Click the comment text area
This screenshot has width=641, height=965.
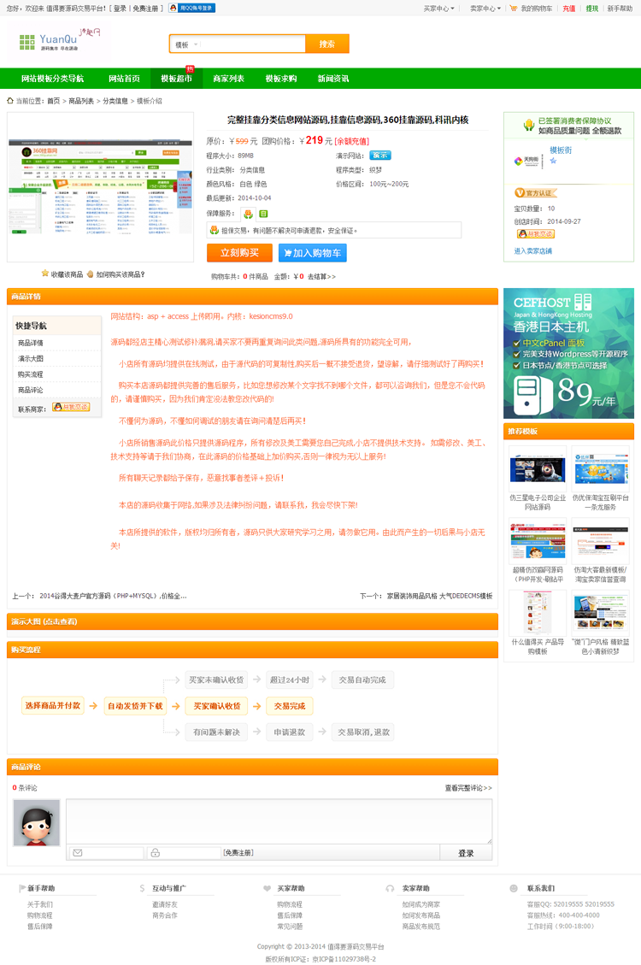pos(279,821)
